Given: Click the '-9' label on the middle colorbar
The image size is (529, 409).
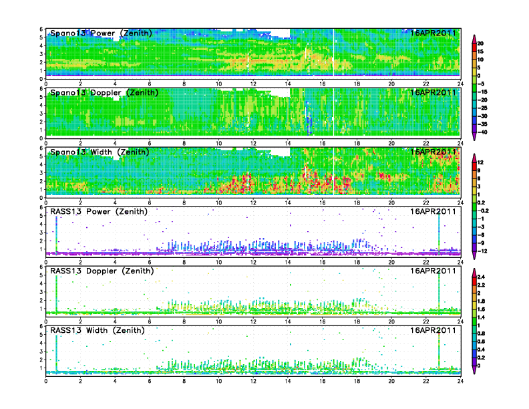Looking at the screenshot, I should pos(481,243).
